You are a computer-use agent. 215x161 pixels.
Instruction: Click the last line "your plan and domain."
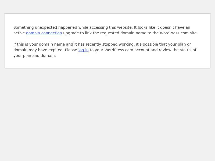(x=35, y=56)
